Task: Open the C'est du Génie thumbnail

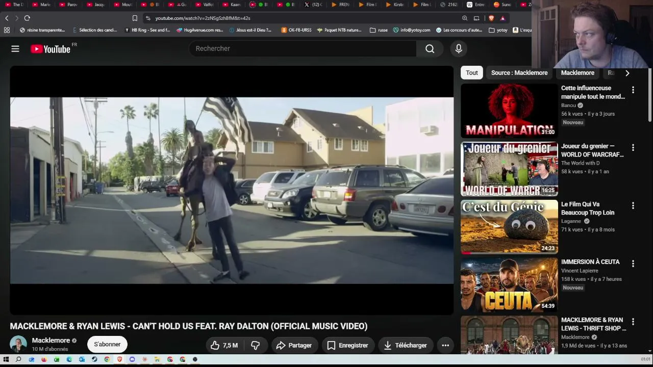Action: pyautogui.click(x=509, y=227)
